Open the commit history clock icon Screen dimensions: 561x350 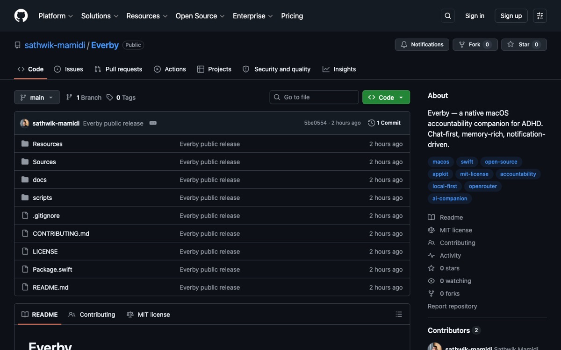tap(372, 123)
